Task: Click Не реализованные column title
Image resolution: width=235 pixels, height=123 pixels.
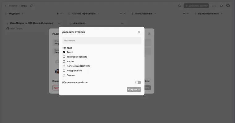Action: 208,14
